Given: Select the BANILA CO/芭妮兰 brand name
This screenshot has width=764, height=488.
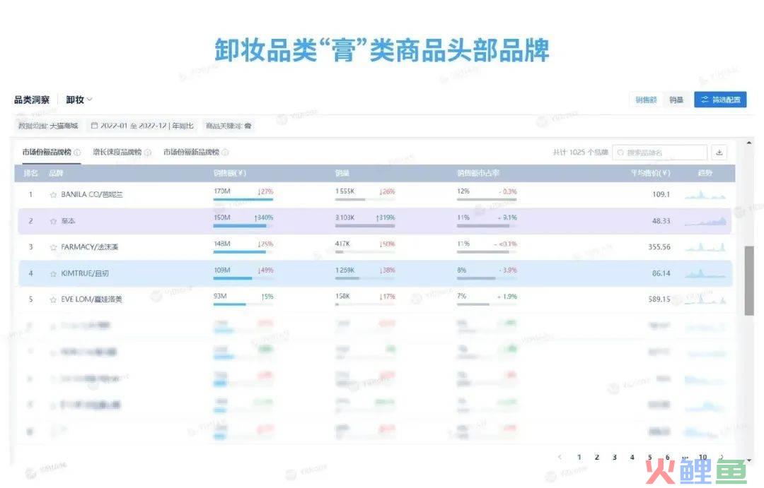Looking at the screenshot, I should pyautogui.click(x=91, y=195).
